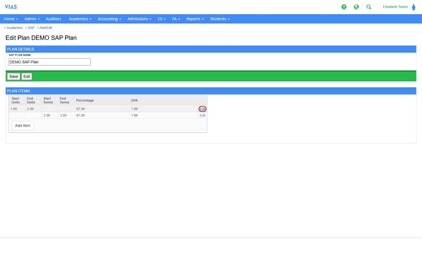Edit the second plan item row

[202, 115]
